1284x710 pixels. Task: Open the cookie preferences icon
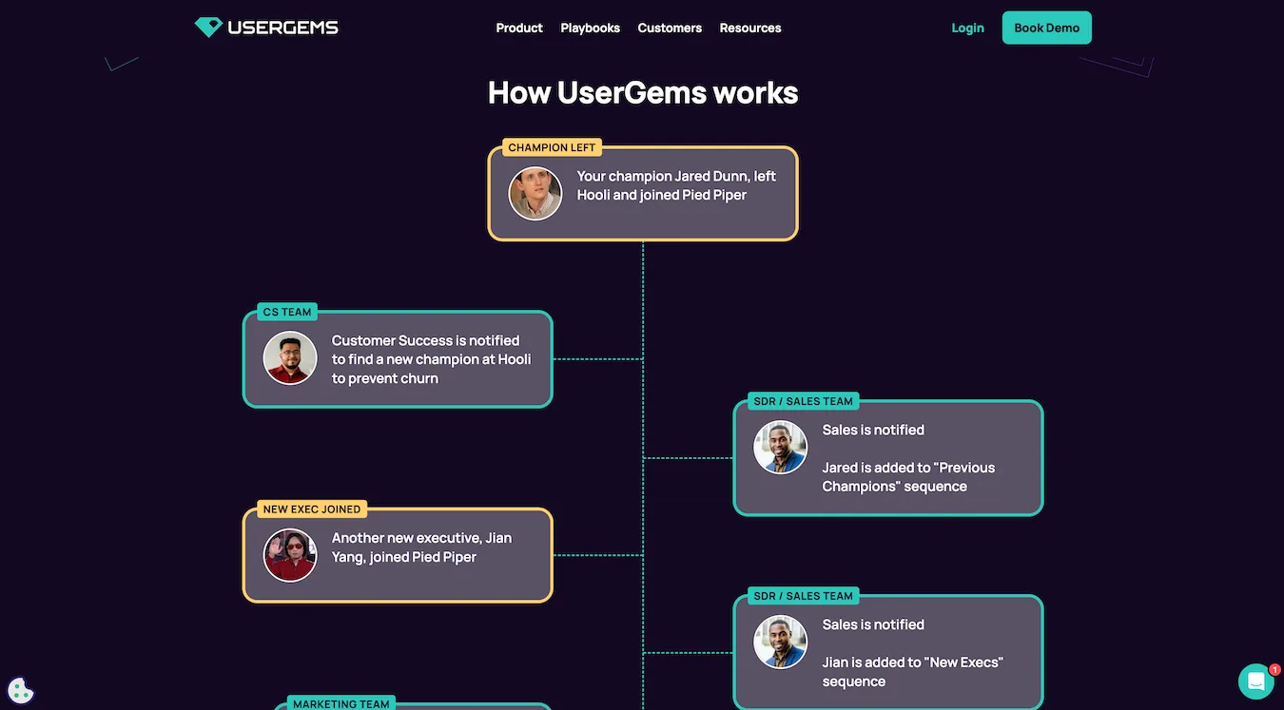pos(21,690)
